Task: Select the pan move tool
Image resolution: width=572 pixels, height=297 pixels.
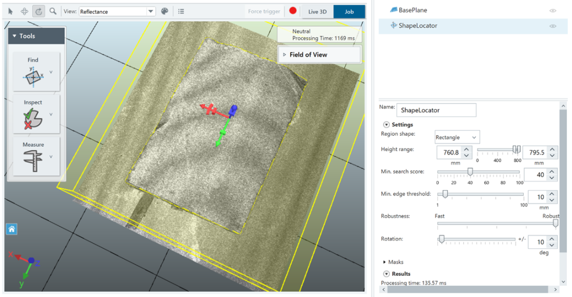Action: pos(24,12)
